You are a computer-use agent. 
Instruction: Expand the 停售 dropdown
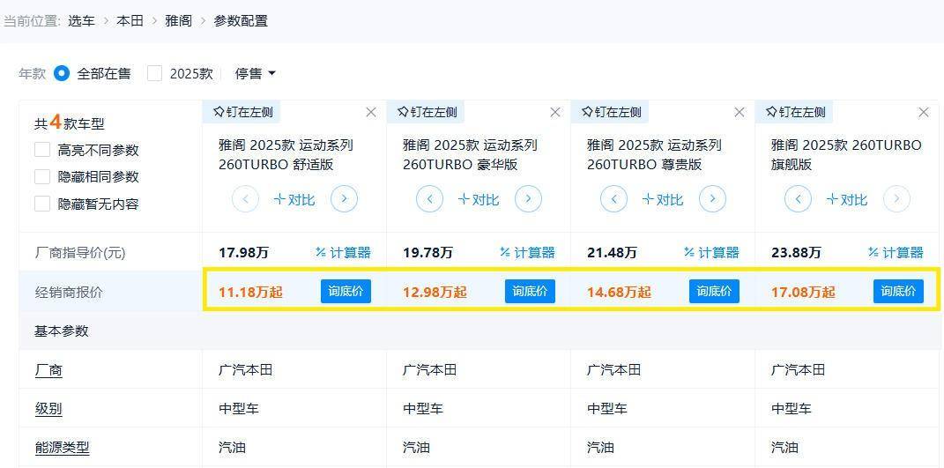tap(255, 73)
